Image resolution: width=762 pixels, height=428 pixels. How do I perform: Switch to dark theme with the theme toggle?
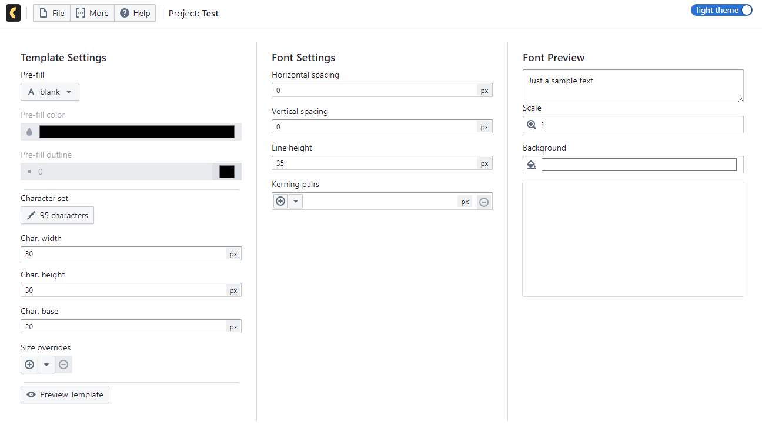point(721,10)
